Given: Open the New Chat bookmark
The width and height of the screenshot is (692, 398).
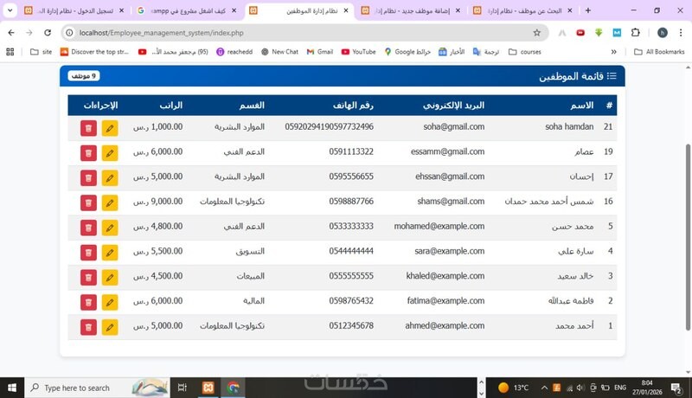Looking at the screenshot, I should [x=279, y=52].
